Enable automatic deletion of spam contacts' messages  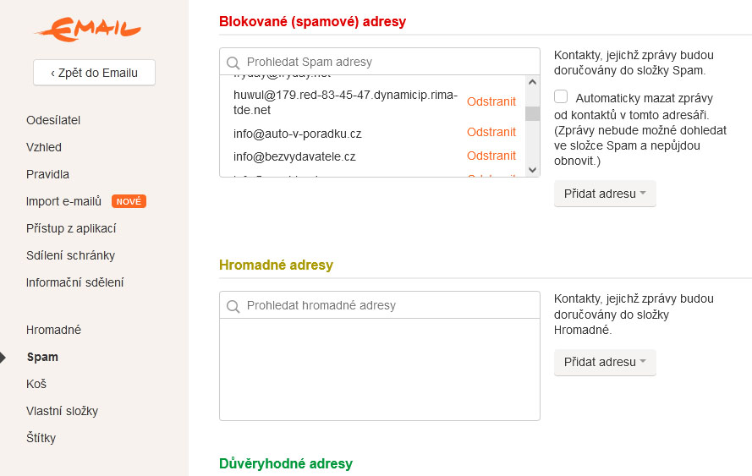(561, 96)
